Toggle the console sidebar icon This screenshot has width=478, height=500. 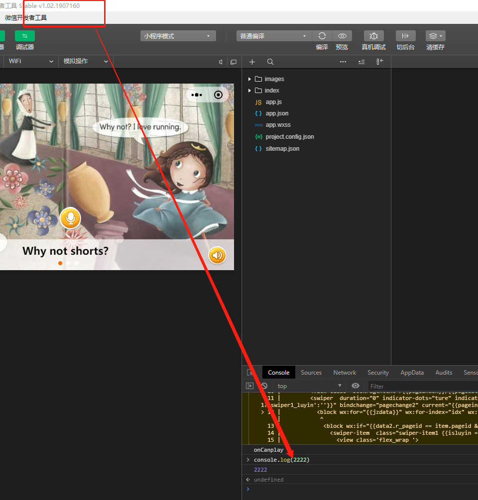tap(249, 386)
